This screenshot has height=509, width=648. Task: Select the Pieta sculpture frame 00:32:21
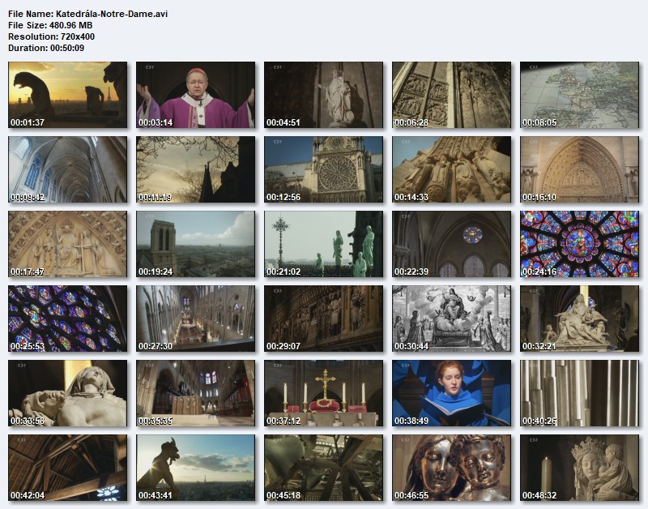(579, 319)
